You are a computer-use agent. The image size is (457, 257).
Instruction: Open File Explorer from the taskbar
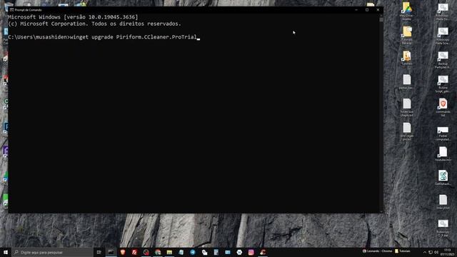(x=169, y=252)
